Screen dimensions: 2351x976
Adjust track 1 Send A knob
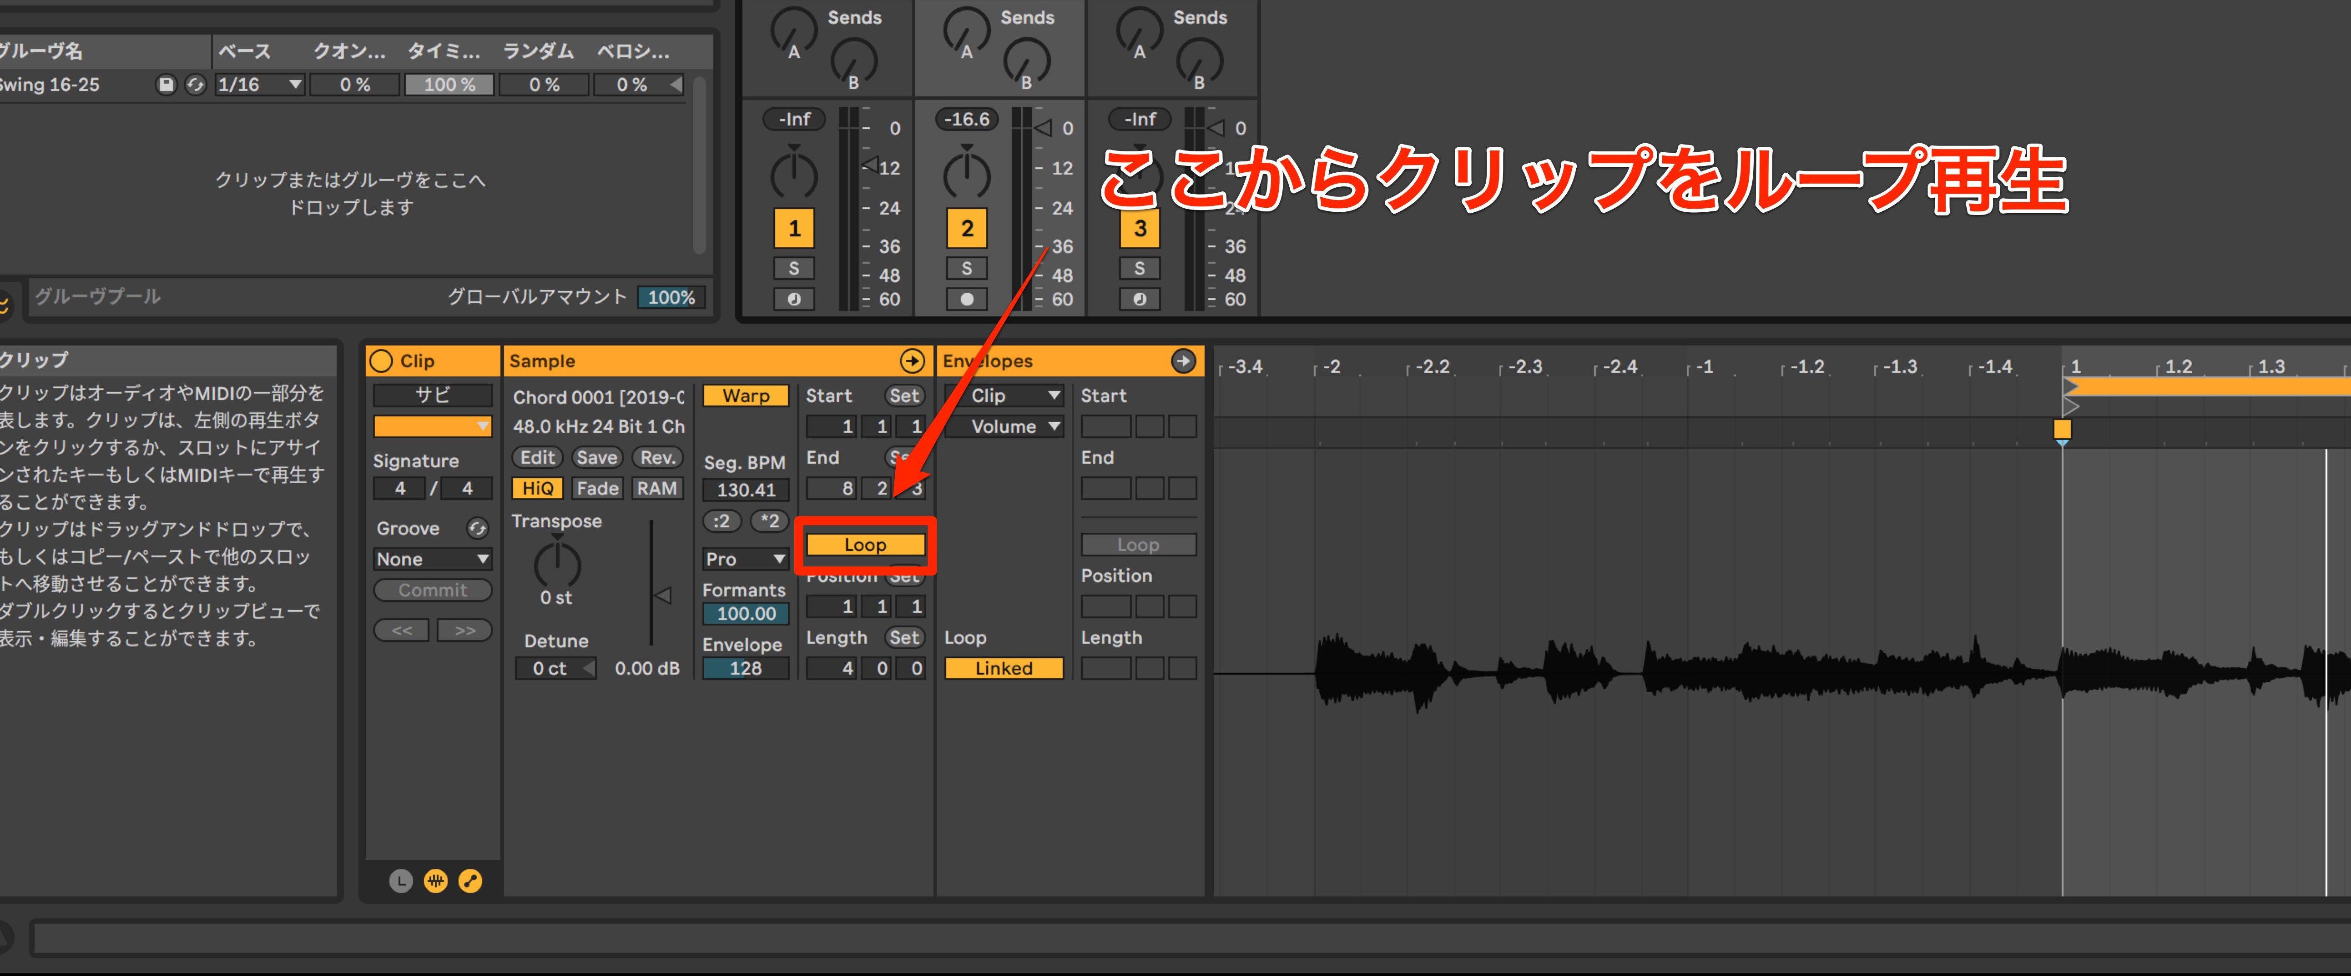pyautogui.click(x=793, y=30)
